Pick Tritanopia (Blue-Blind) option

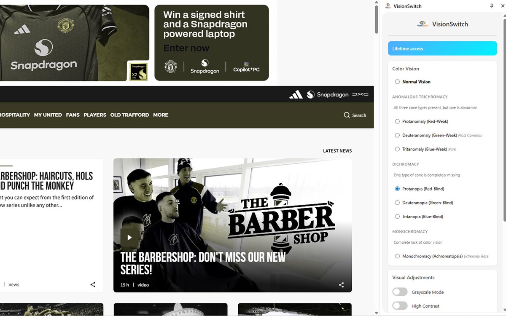(397, 217)
